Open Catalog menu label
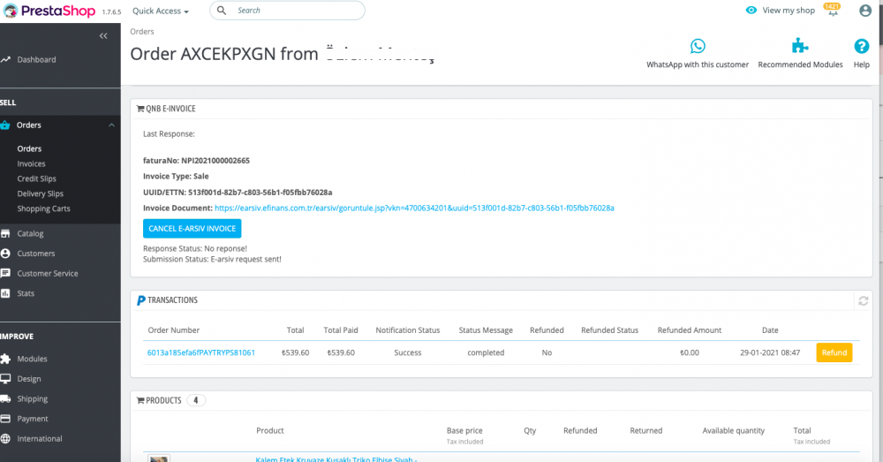 (30, 233)
